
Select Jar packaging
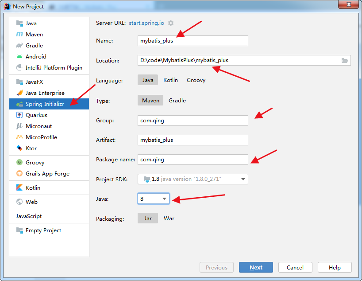148,219
